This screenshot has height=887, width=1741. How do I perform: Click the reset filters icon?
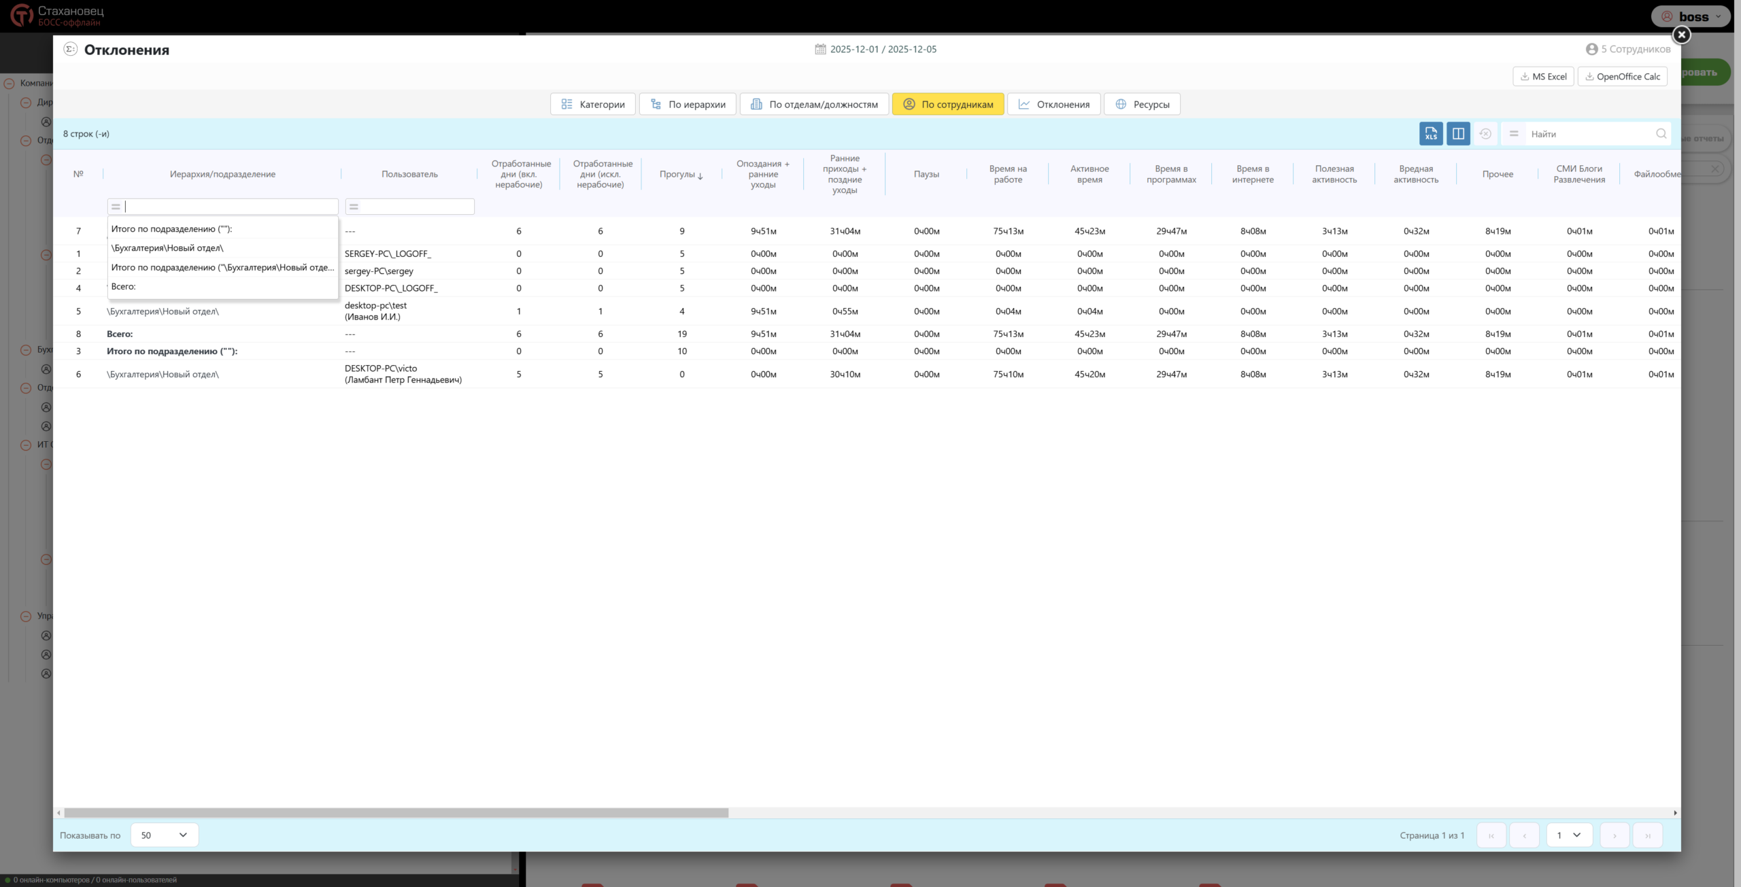[x=1485, y=134]
